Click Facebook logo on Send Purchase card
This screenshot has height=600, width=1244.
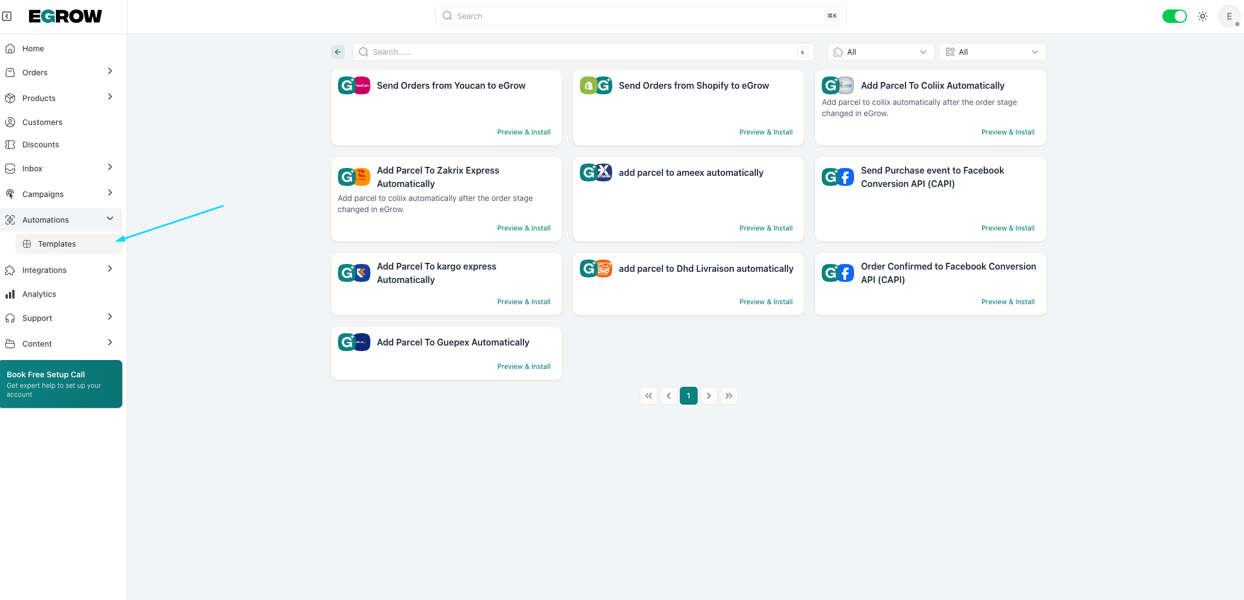tap(845, 177)
